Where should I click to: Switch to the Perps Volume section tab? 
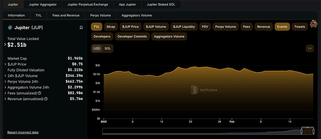(x=101, y=15)
